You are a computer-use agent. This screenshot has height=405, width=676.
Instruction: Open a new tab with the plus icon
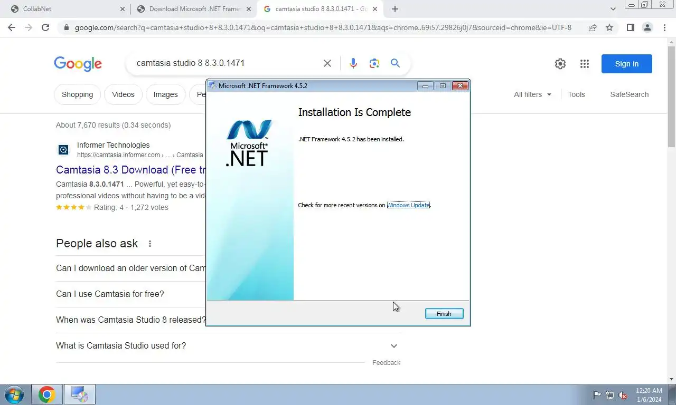(395, 9)
